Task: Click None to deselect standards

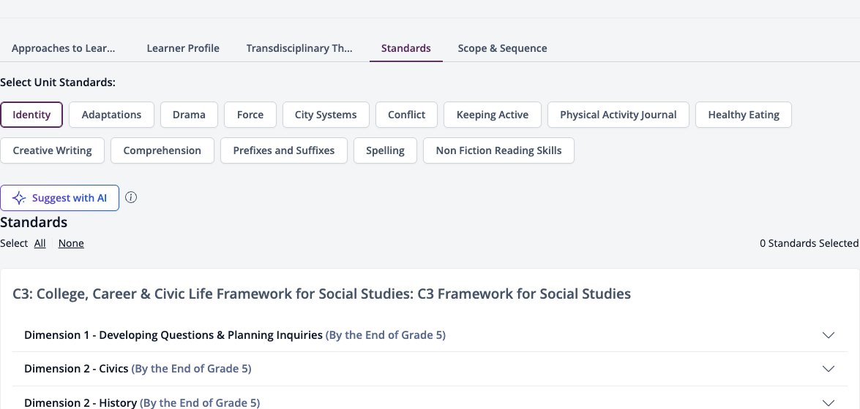Action: [x=71, y=243]
